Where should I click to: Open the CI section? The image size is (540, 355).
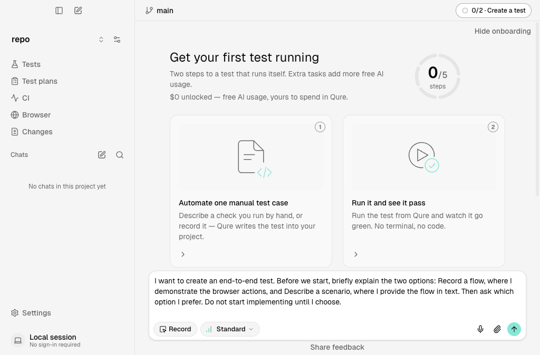[20, 98]
